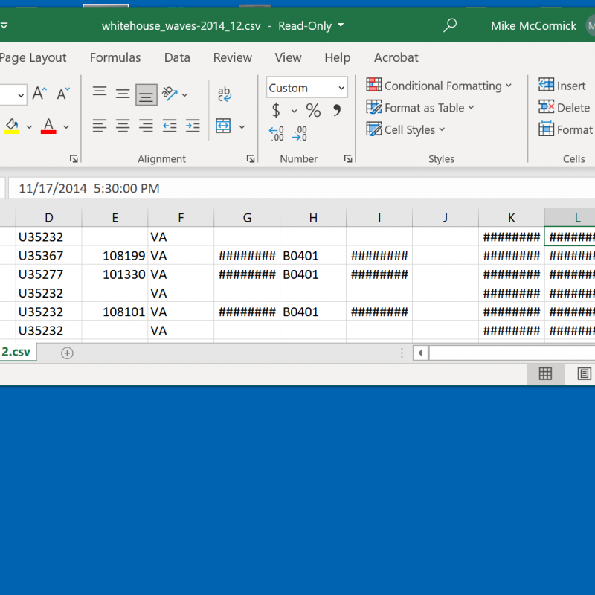Click the Wrap Text icon
This screenshot has width=595, height=595.
224,94
